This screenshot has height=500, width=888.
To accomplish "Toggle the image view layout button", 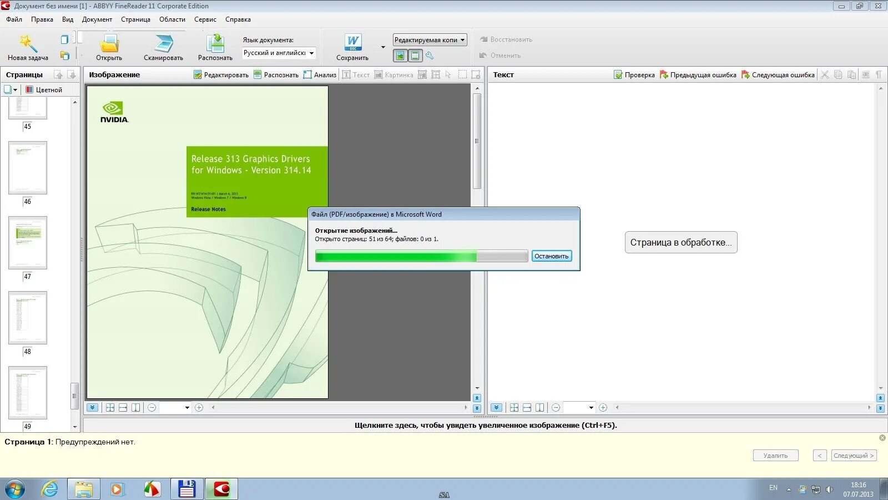I will coord(400,56).
